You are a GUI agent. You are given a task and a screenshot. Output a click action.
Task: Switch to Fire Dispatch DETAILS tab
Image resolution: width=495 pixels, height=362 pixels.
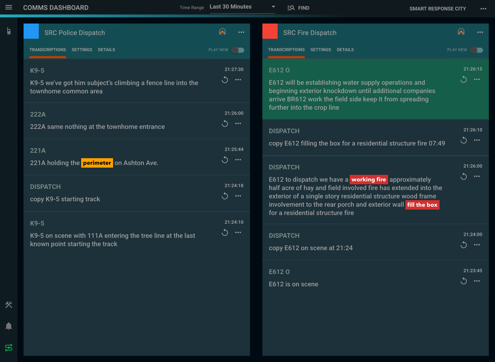pyautogui.click(x=345, y=50)
